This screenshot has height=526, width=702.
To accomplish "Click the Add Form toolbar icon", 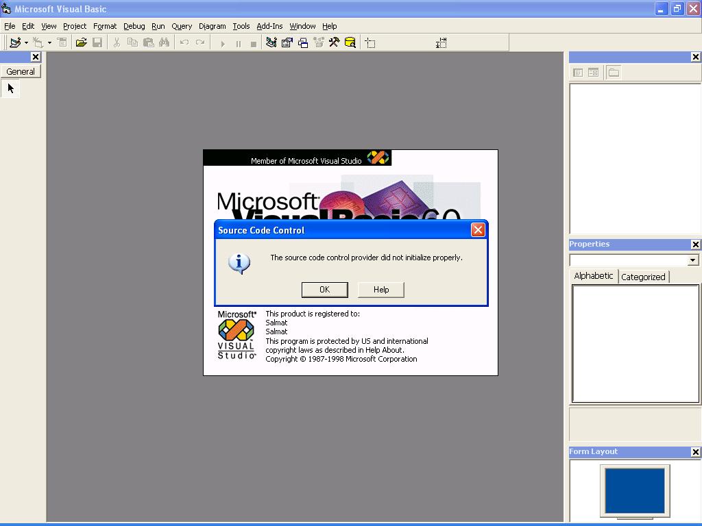I will pos(38,42).
